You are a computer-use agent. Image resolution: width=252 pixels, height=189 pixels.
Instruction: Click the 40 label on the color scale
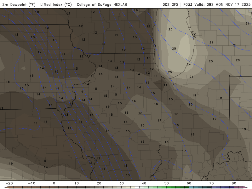click(x=144, y=183)
